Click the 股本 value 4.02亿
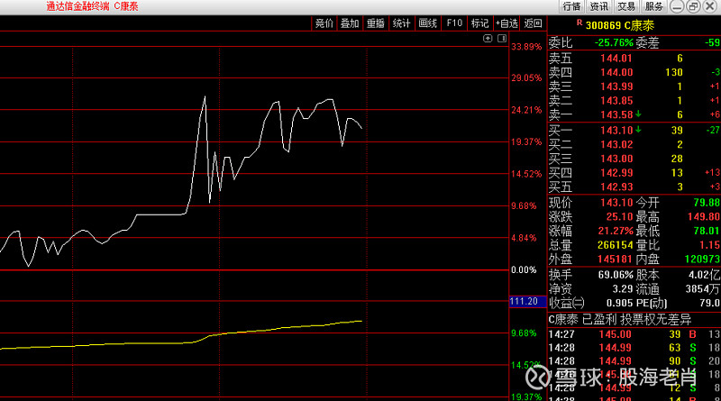 [x=705, y=276]
